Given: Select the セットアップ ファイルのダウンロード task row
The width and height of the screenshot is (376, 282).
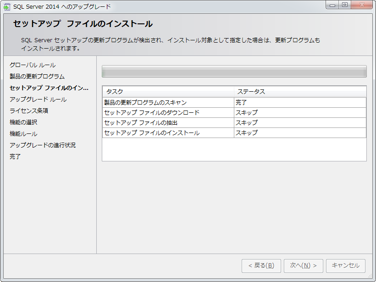Looking at the screenshot, I should tap(168, 113).
